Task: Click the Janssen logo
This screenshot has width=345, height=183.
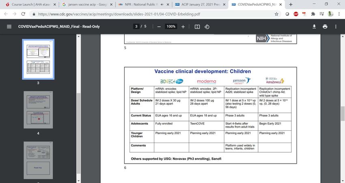Action: tap(241, 81)
